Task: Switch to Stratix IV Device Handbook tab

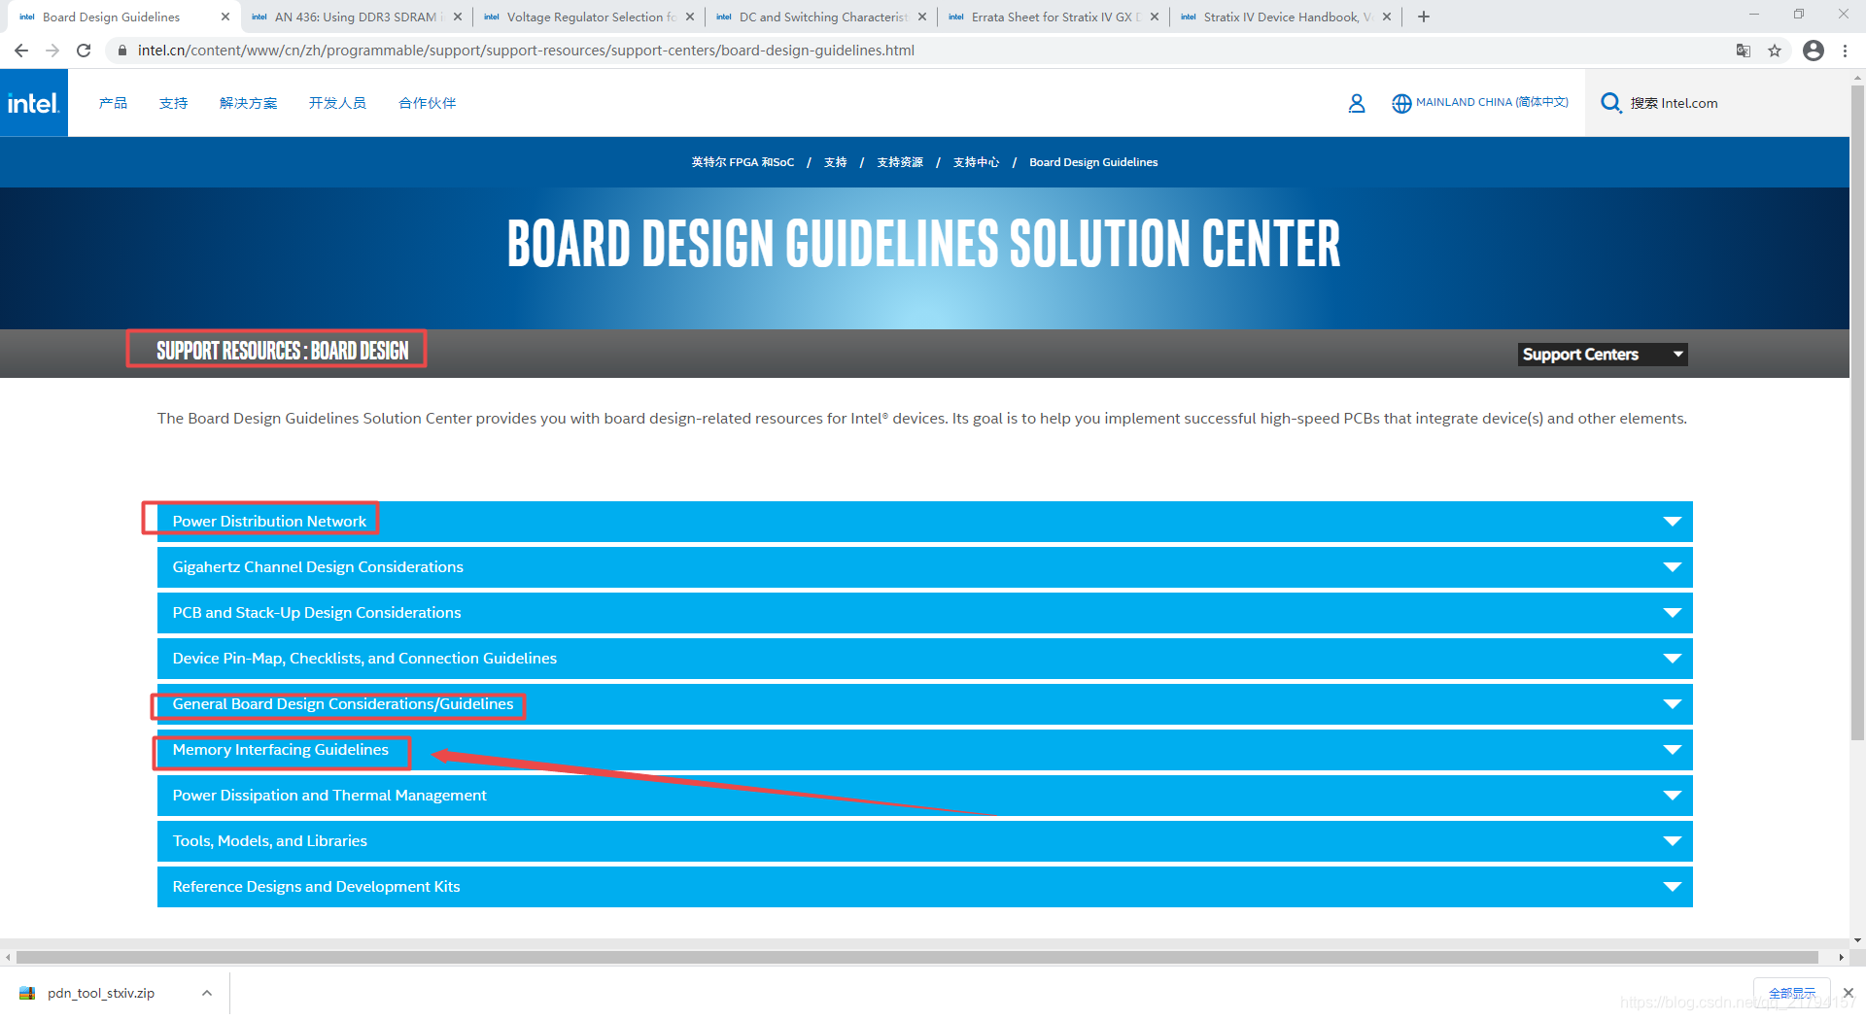Action: 1285,17
